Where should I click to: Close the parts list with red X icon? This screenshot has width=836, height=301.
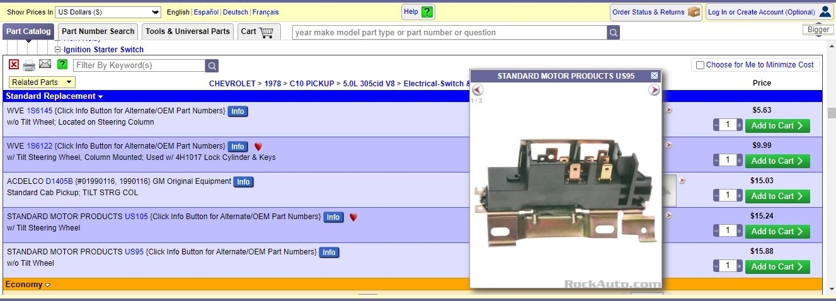14,64
